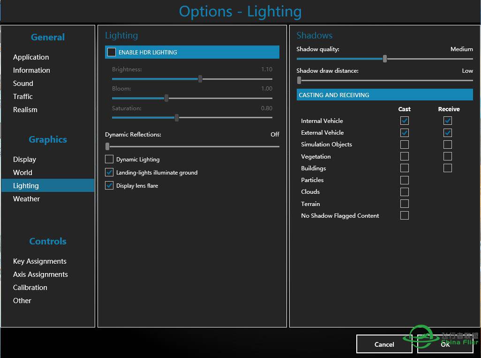481x358 pixels.
Task: Enable Particles Cast shadows
Action: click(404, 180)
